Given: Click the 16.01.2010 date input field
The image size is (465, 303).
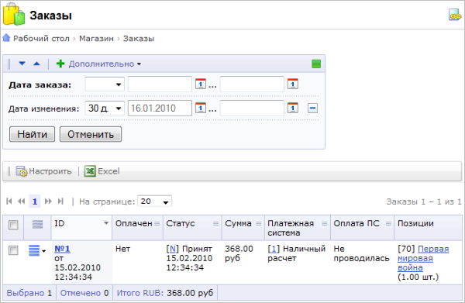Looking at the screenshot, I should click(160, 108).
